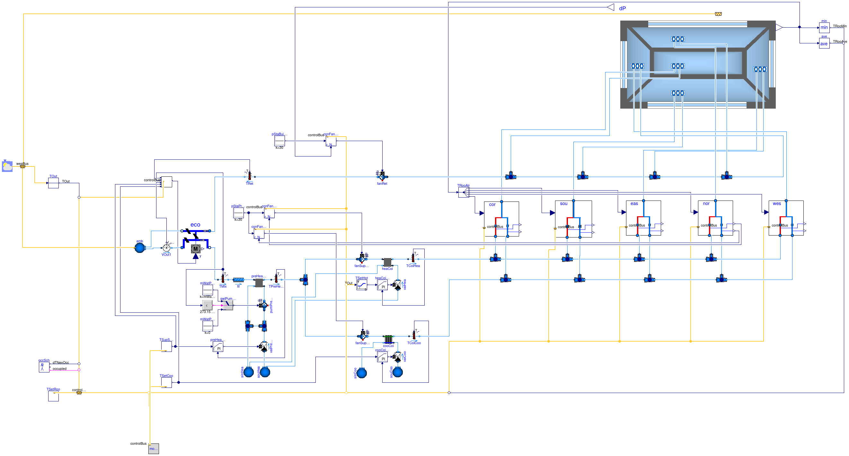Select the fil filter component
This screenshot has width=849, height=456.
pos(238,280)
